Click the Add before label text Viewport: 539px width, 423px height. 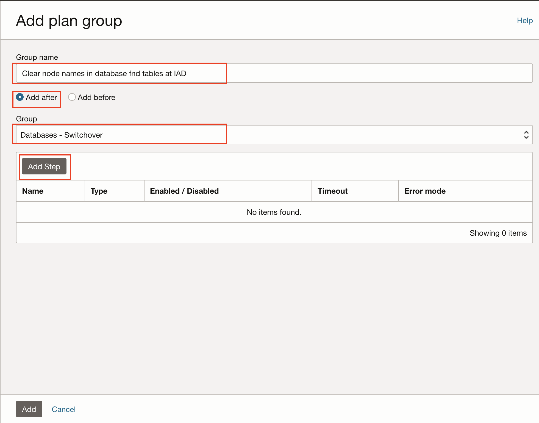96,98
